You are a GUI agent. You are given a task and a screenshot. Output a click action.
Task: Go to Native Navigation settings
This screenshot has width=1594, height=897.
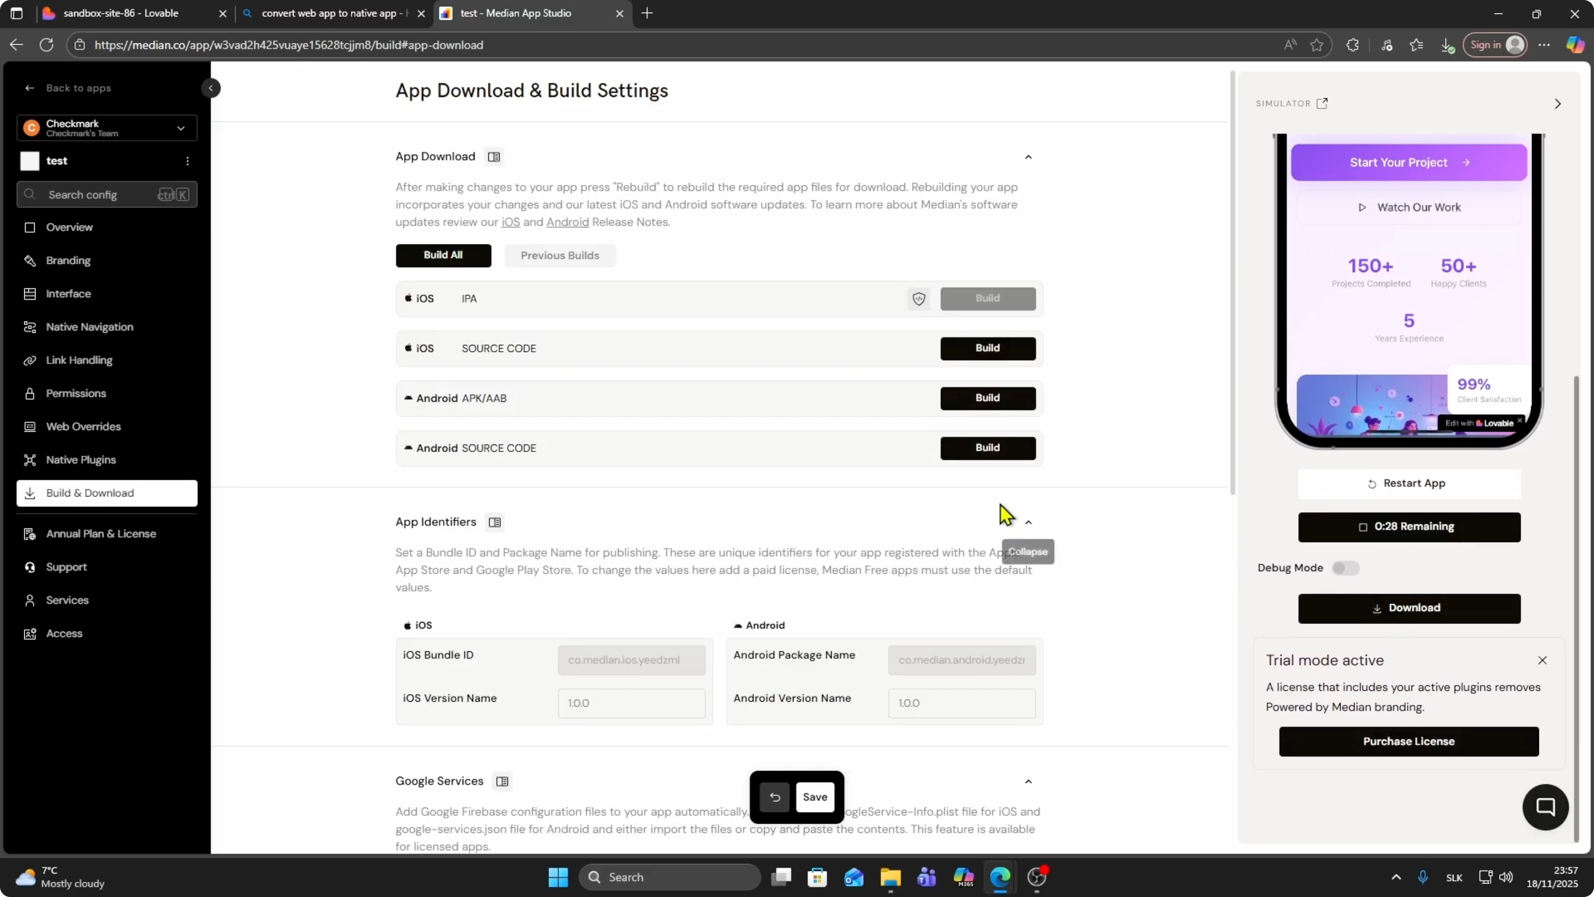(107, 327)
